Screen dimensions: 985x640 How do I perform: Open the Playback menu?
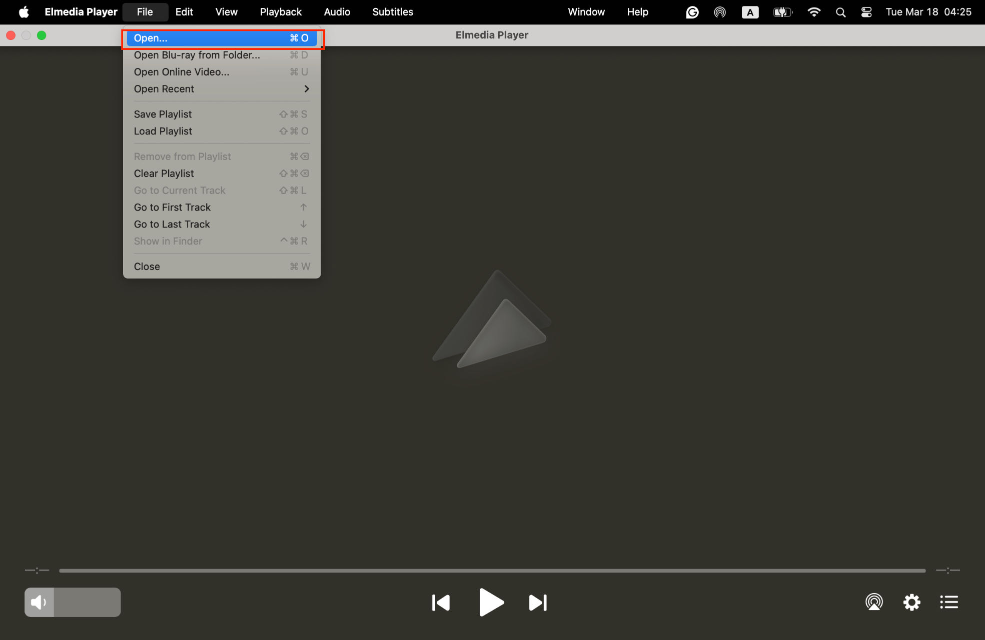281,12
